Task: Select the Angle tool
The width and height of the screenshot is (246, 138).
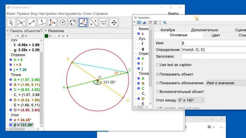Action: [x=83, y=23]
